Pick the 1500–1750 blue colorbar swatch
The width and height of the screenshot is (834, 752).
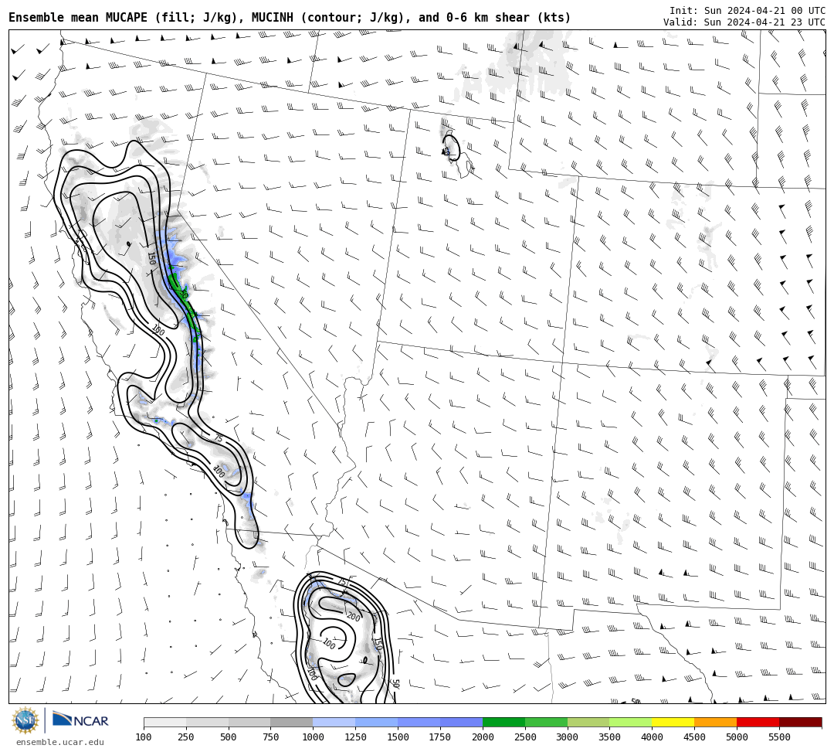419,722
